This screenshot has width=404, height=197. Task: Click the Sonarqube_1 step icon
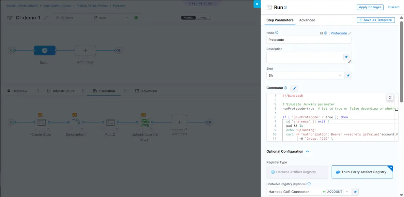point(76,122)
